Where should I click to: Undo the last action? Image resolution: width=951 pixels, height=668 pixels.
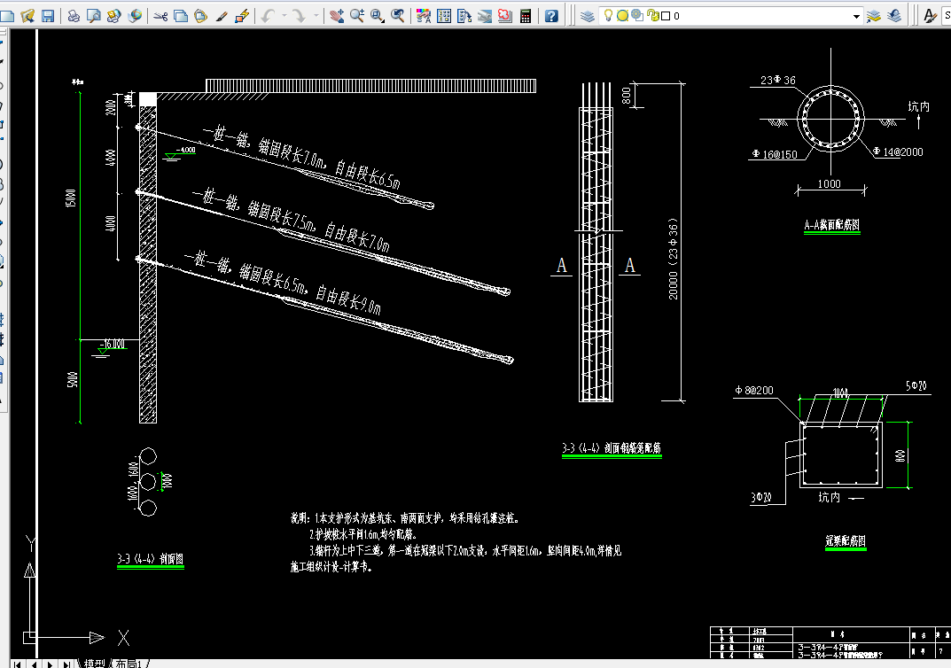coord(269,16)
